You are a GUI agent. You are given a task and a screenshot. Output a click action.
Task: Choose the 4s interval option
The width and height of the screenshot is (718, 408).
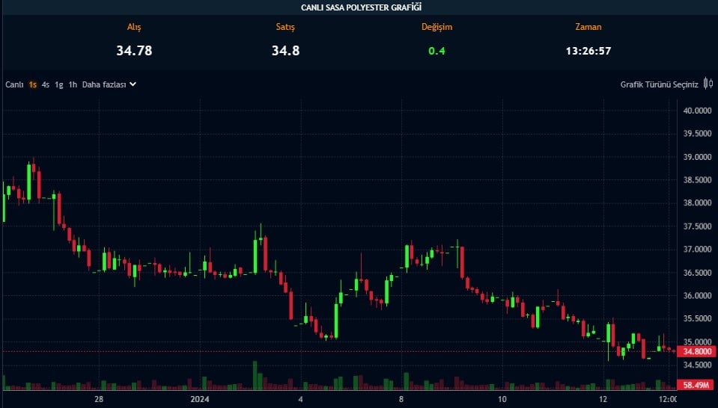coord(46,84)
